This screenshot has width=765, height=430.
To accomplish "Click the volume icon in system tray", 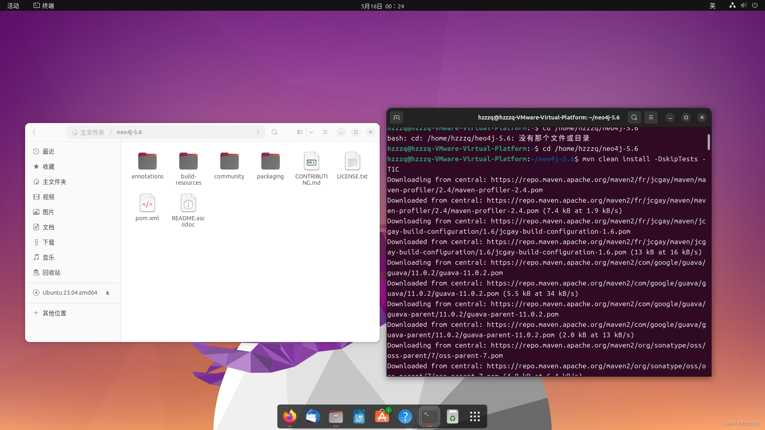I will (743, 5).
